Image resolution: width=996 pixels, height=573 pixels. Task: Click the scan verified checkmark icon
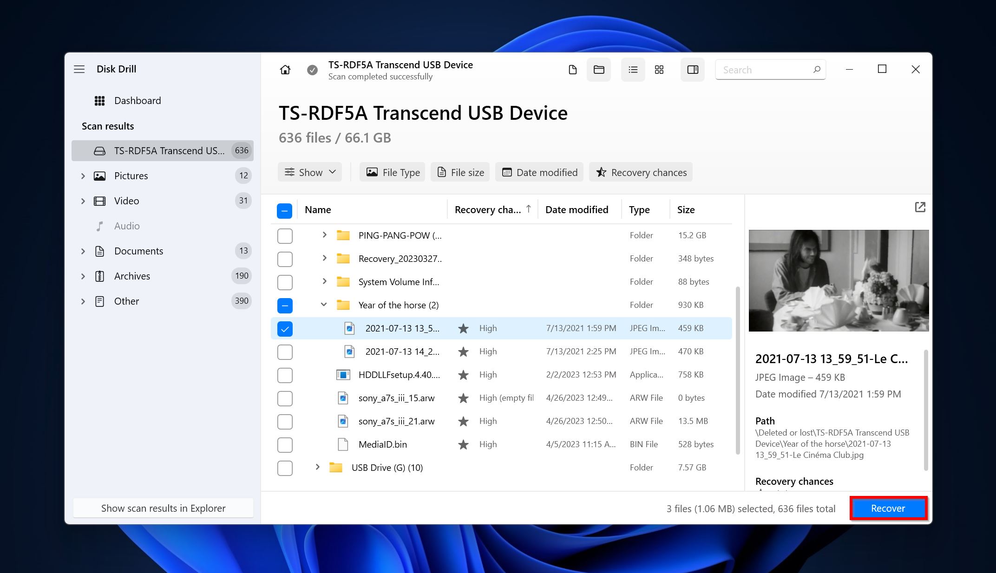(x=312, y=69)
